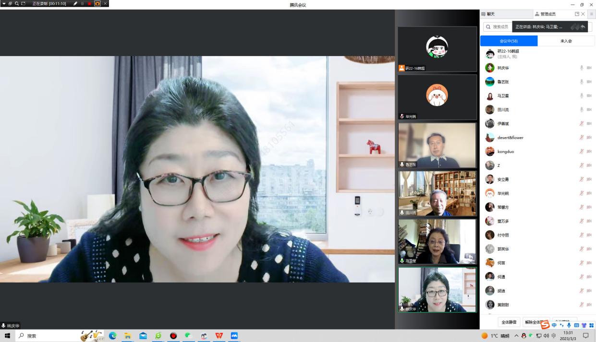Open the recording bar dropdown arrow
Viewport: 596px width, 342px height.
tap(4, 3)
